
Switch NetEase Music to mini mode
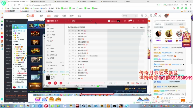point(139,21)
